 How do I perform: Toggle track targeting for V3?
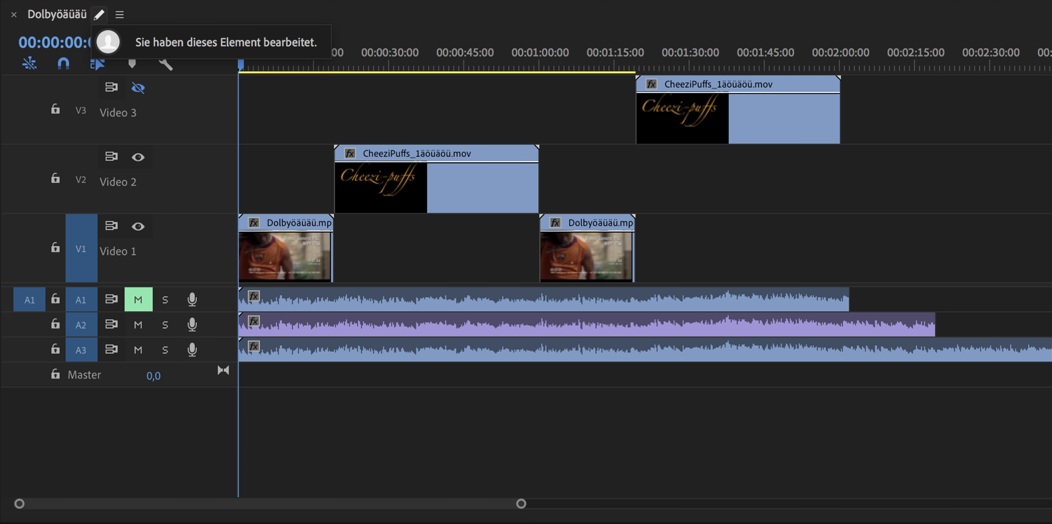coord(81,110)
